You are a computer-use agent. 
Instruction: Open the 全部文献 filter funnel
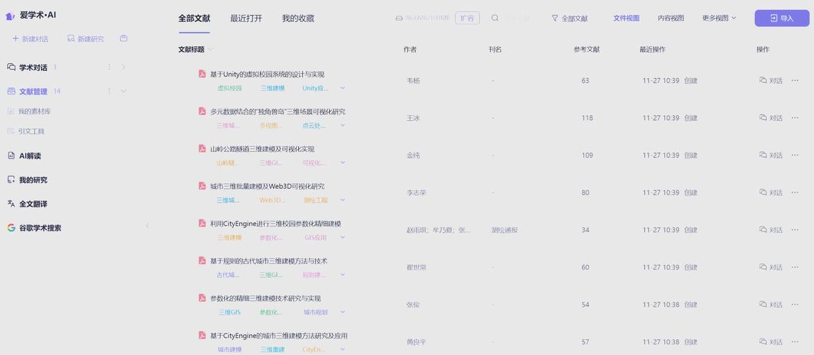pos(569,18)
